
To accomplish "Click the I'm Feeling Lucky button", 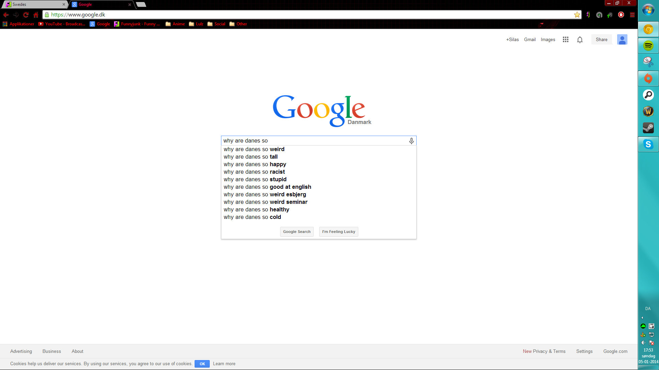I will [x=338, y=232].
